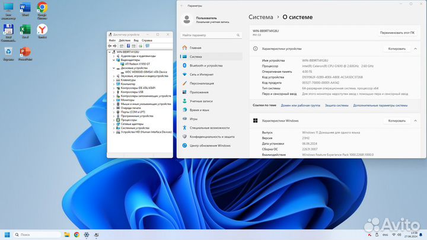427x240 pixels.
Task: Open the PowerPoint desktop shortcut
Action: [26, 53]
